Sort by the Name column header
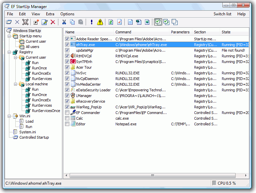 88,32
